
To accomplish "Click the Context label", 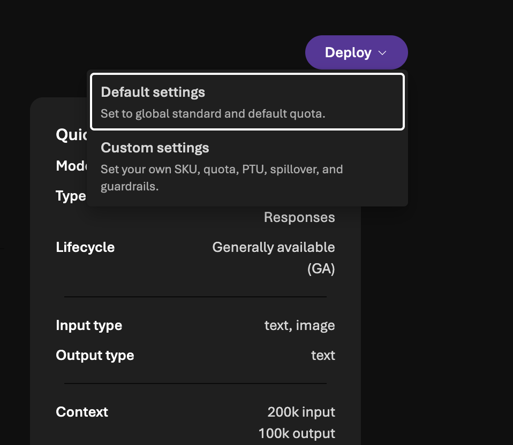I will (82, 412).
